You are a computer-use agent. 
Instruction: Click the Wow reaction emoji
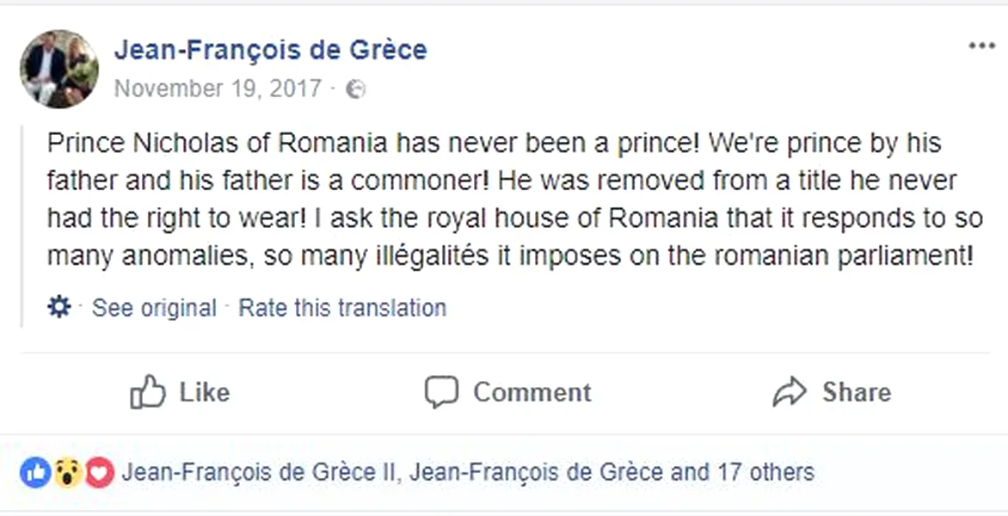[67, 472]
